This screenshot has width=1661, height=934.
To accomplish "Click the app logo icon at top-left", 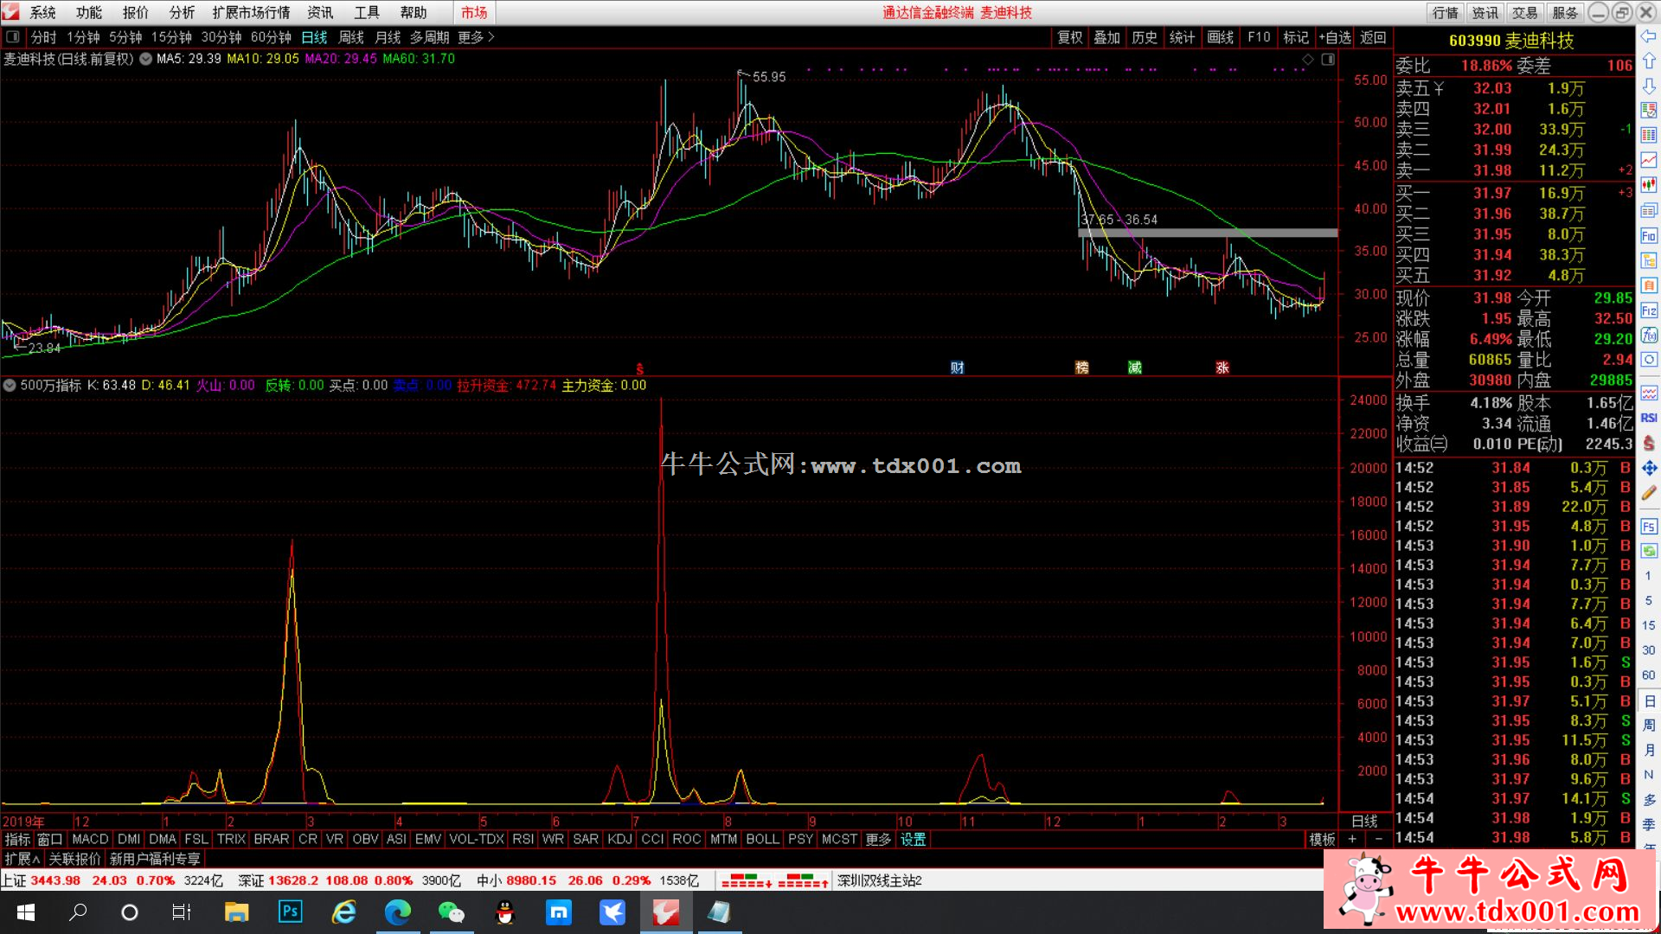I will coord(10,12).
